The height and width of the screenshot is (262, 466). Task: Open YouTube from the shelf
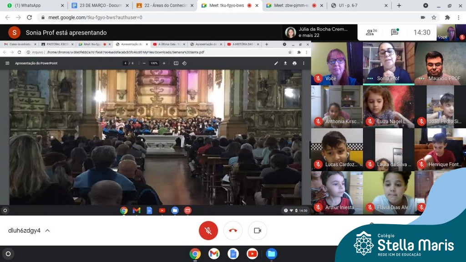coord(252,254)
